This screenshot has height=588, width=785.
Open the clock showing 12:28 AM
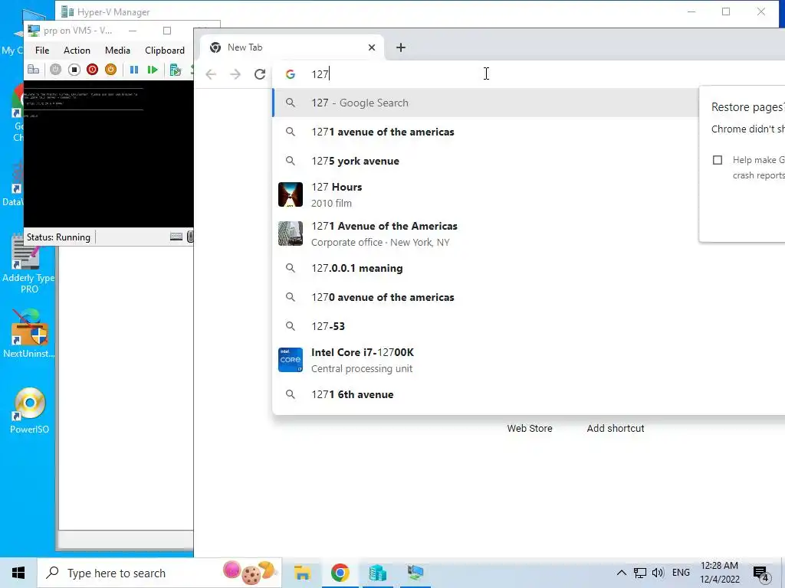(719, 573)
